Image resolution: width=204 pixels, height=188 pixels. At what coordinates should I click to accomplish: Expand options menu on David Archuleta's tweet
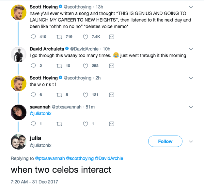191,49
